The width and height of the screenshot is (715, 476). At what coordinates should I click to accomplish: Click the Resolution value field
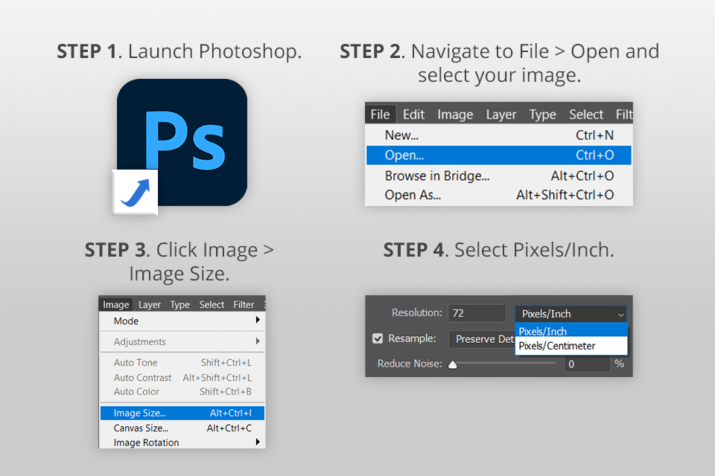477,313
